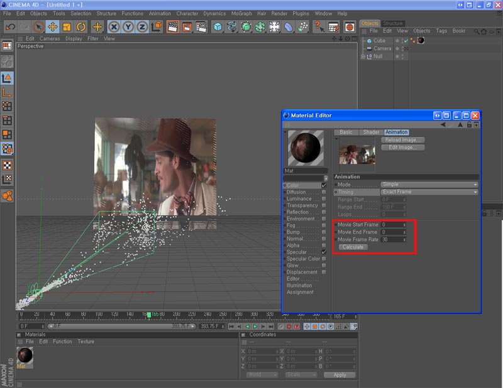The image size is (503, 388).
Task: Click Movie Frame Rate stepper arrows
Action: point(404,240)
